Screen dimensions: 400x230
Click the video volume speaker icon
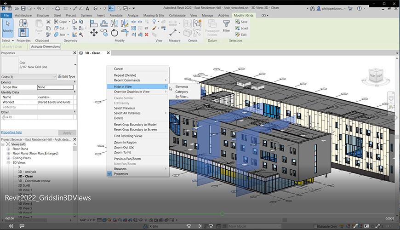pyautogui.click(x=11, y=226)
